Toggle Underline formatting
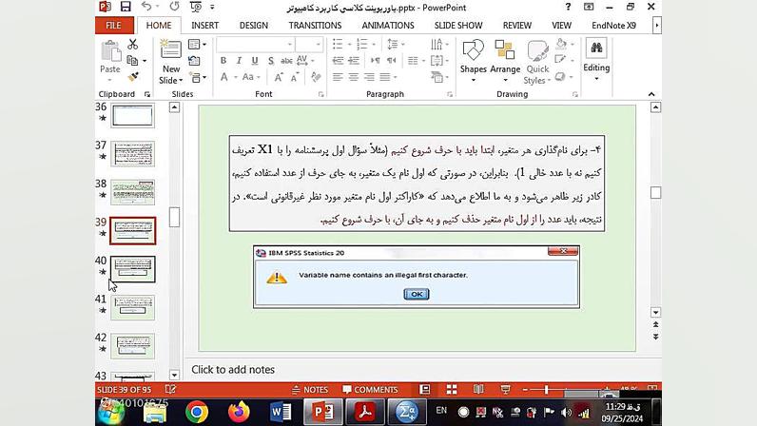The width and height of the screenshot is (757, 426). coord(255,61)
